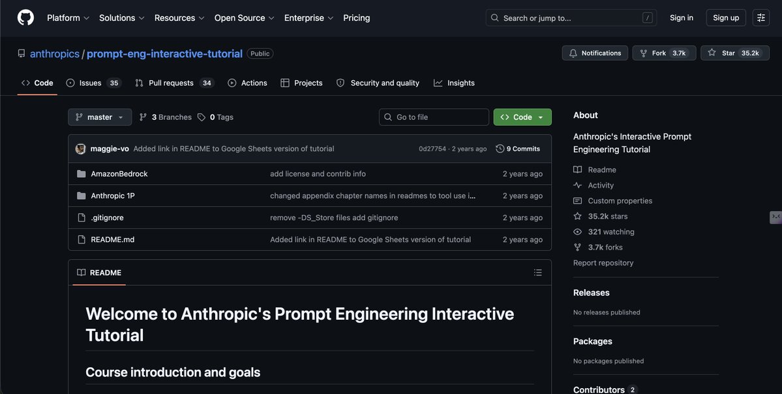This screenshot has width=782, height=394.
Task: Open the Anthropic 1P folder
Action: click(113, 196)
